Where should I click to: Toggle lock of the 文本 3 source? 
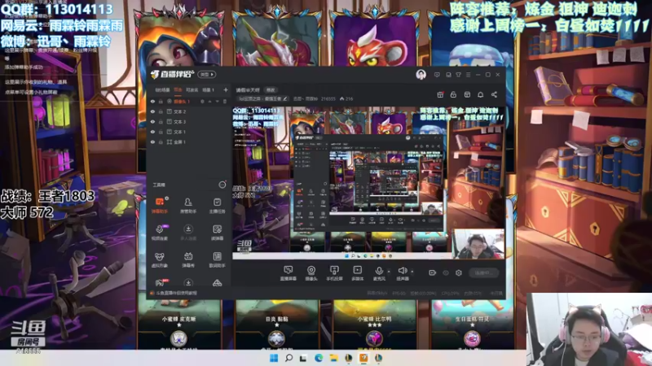click(x=161, y=121)
